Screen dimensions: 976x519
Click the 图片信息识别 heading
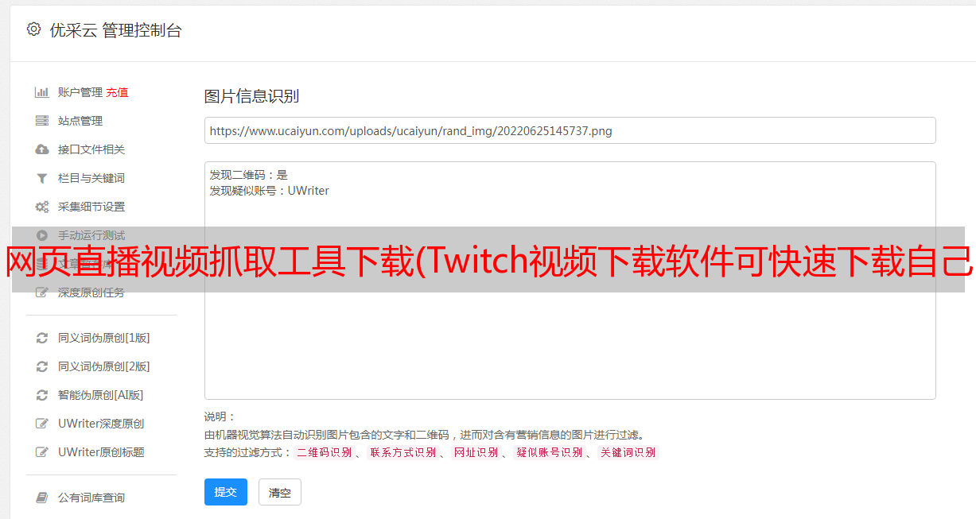click(x=252, y=97)
